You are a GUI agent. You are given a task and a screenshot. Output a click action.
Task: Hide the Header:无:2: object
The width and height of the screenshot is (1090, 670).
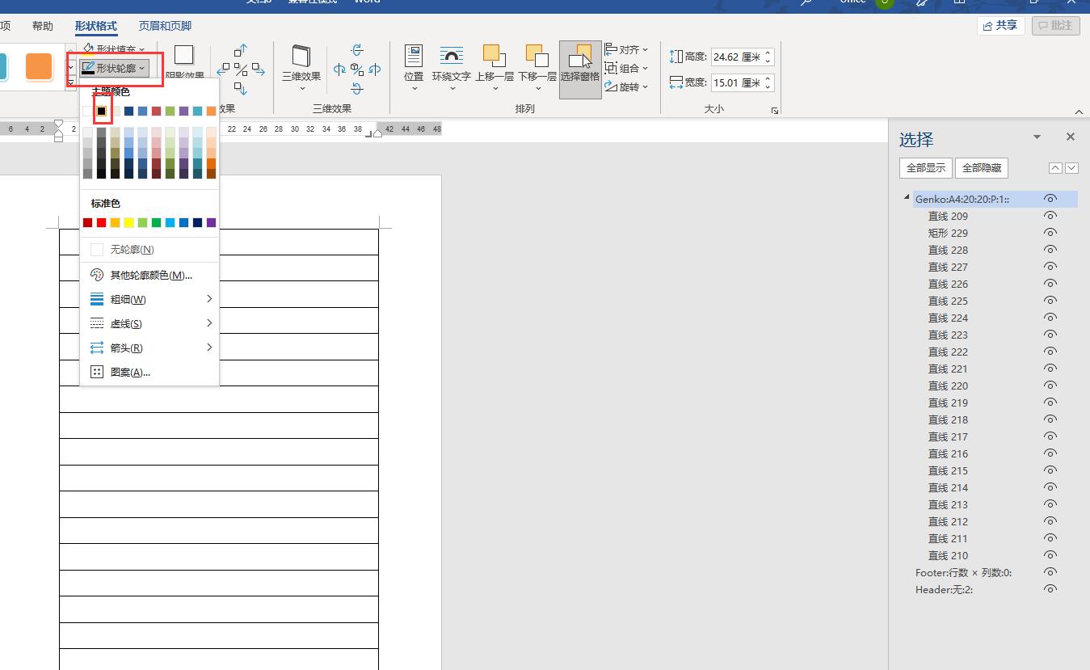tap(1050, 589)
